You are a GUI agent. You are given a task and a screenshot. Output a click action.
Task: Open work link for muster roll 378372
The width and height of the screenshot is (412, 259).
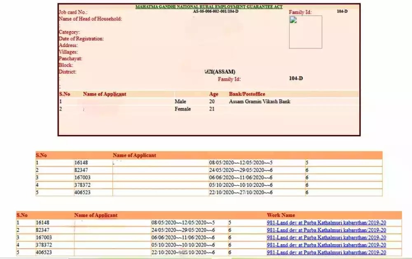tap(327, 245)
